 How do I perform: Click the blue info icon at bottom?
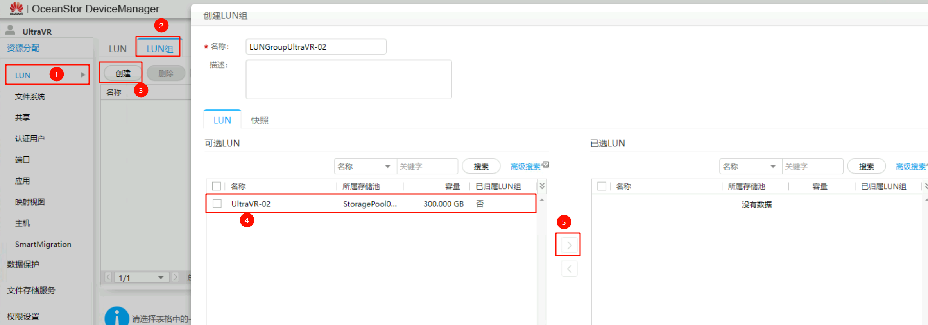click(116, 317)
